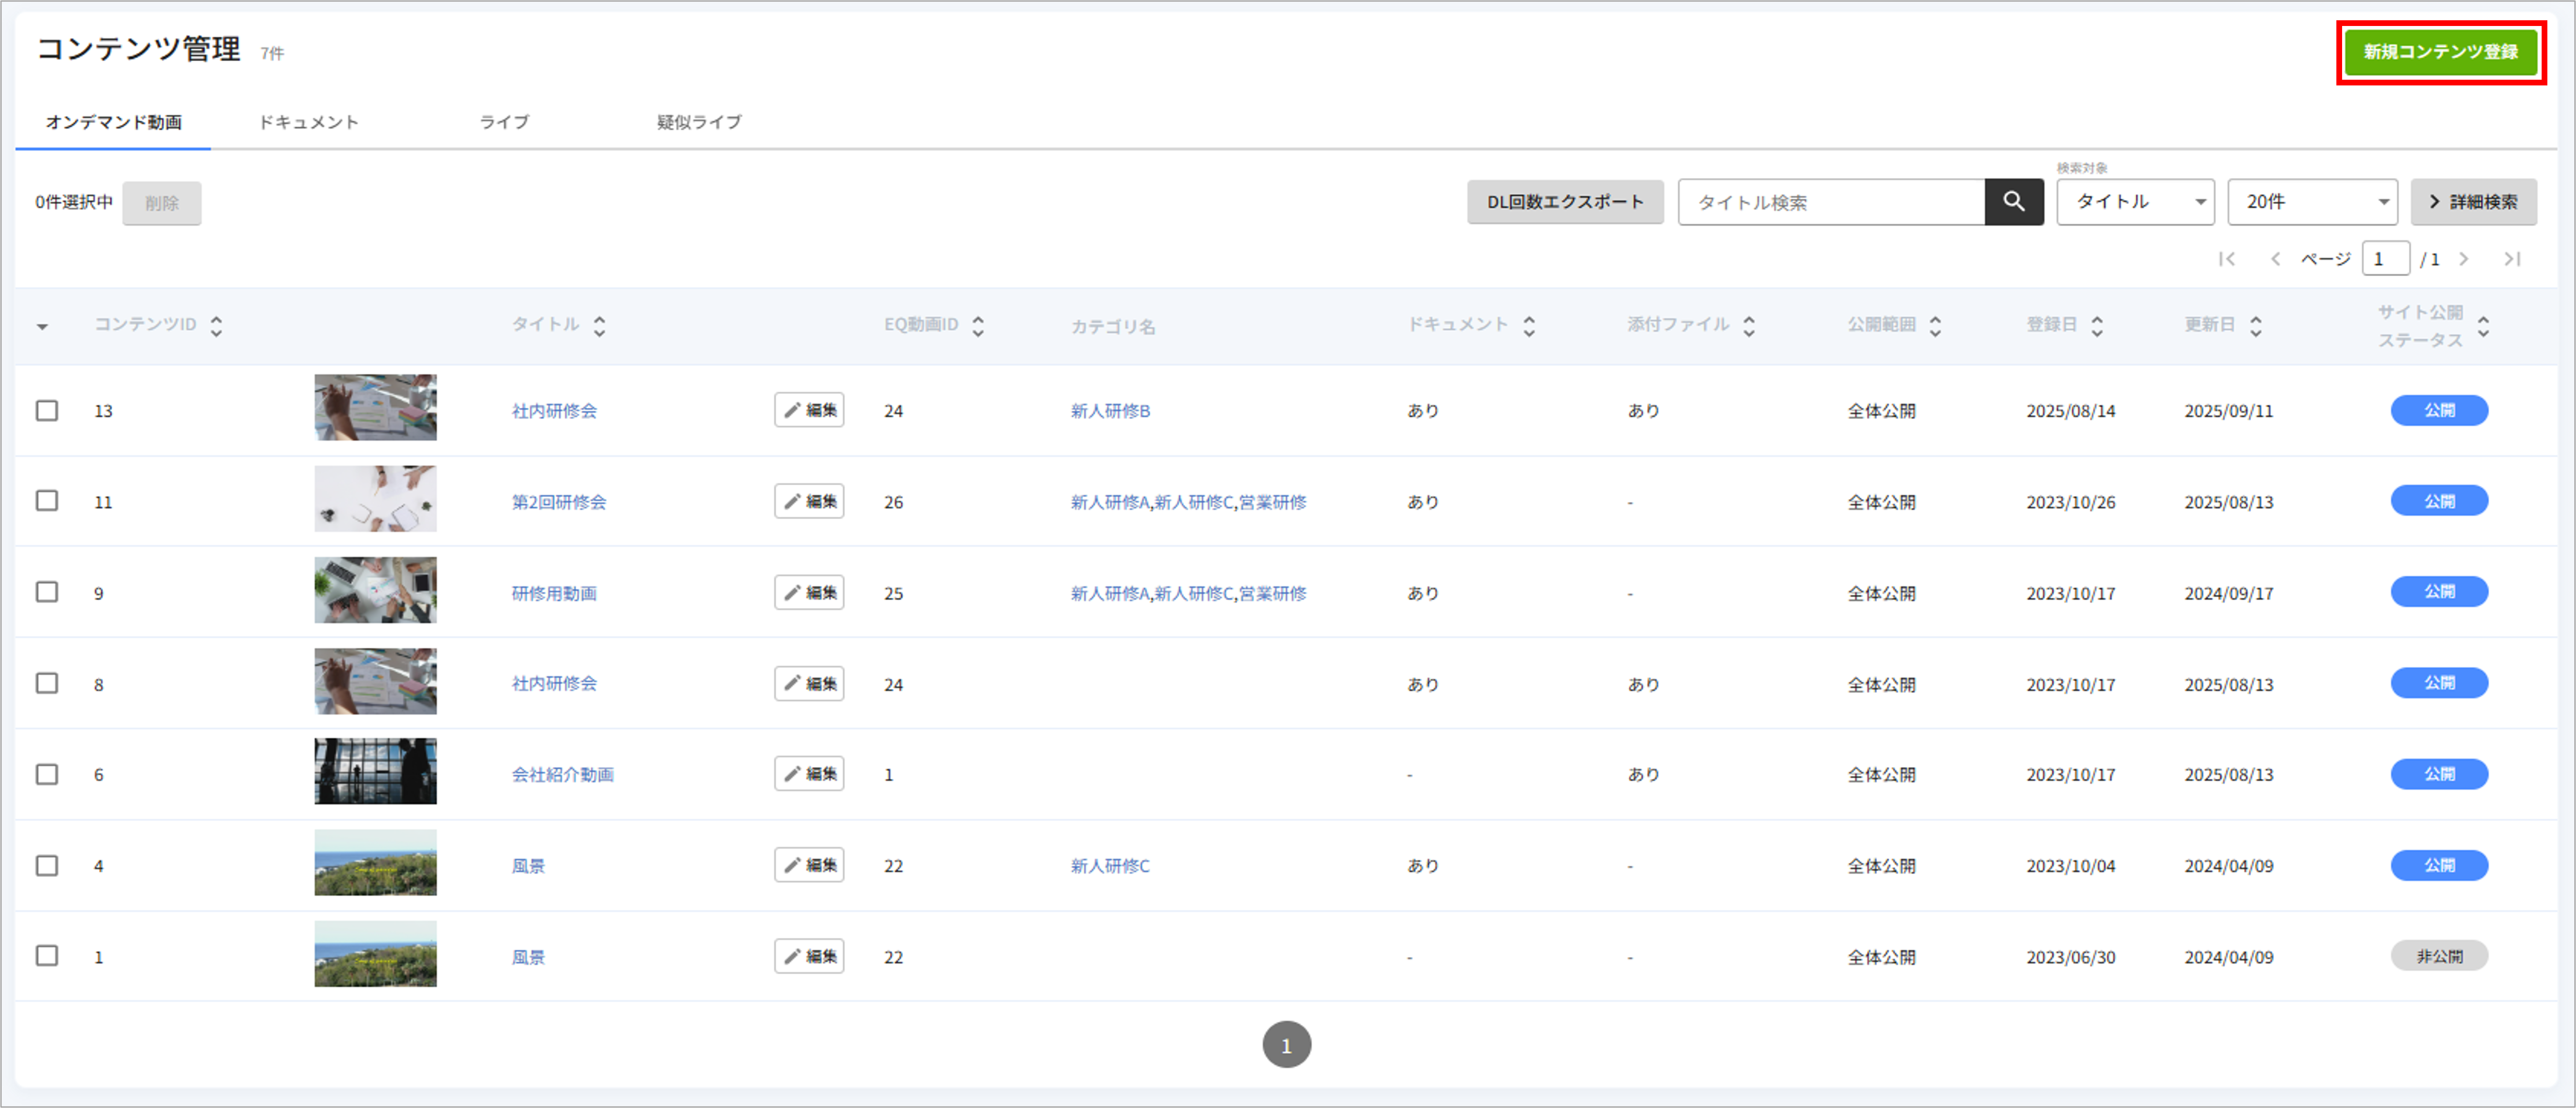The height and width of the screenshot is (1108, 2576).
Task: Open 営業研修 category link in 研修用動画 row
Action: (1272, 593)
